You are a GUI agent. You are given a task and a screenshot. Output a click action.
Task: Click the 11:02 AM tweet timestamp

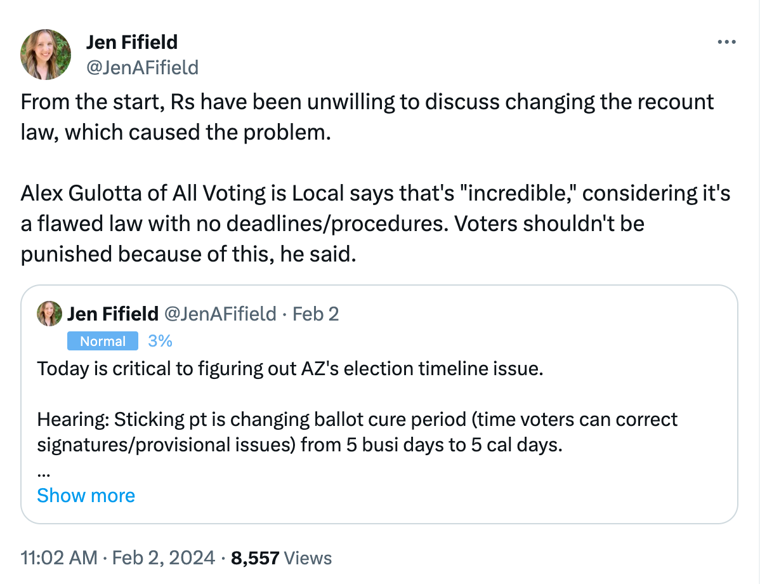click(58, 558)
